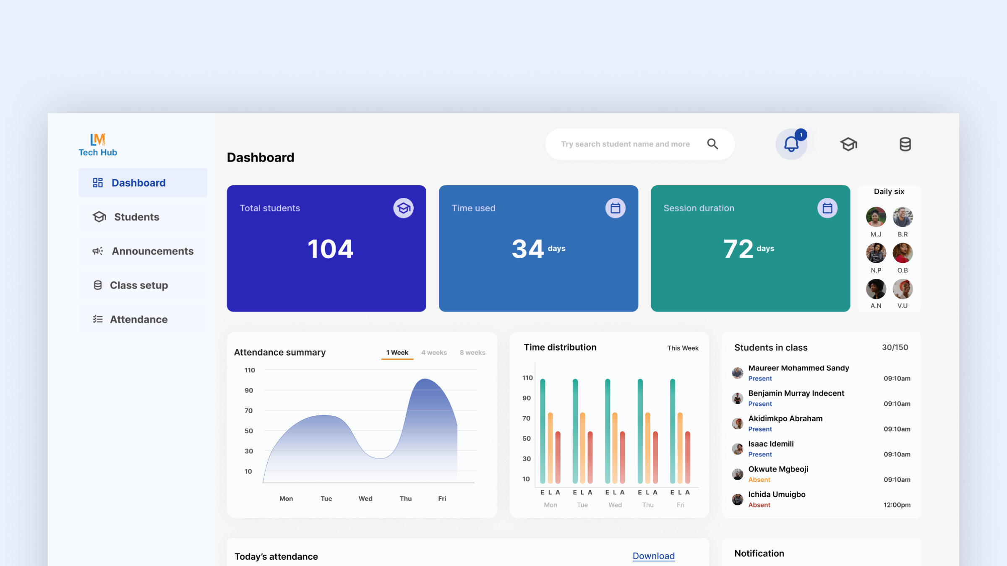This screenshot has width=1007, height=566.
Task: Open the Attendance sidebar item
Action: 143,319
